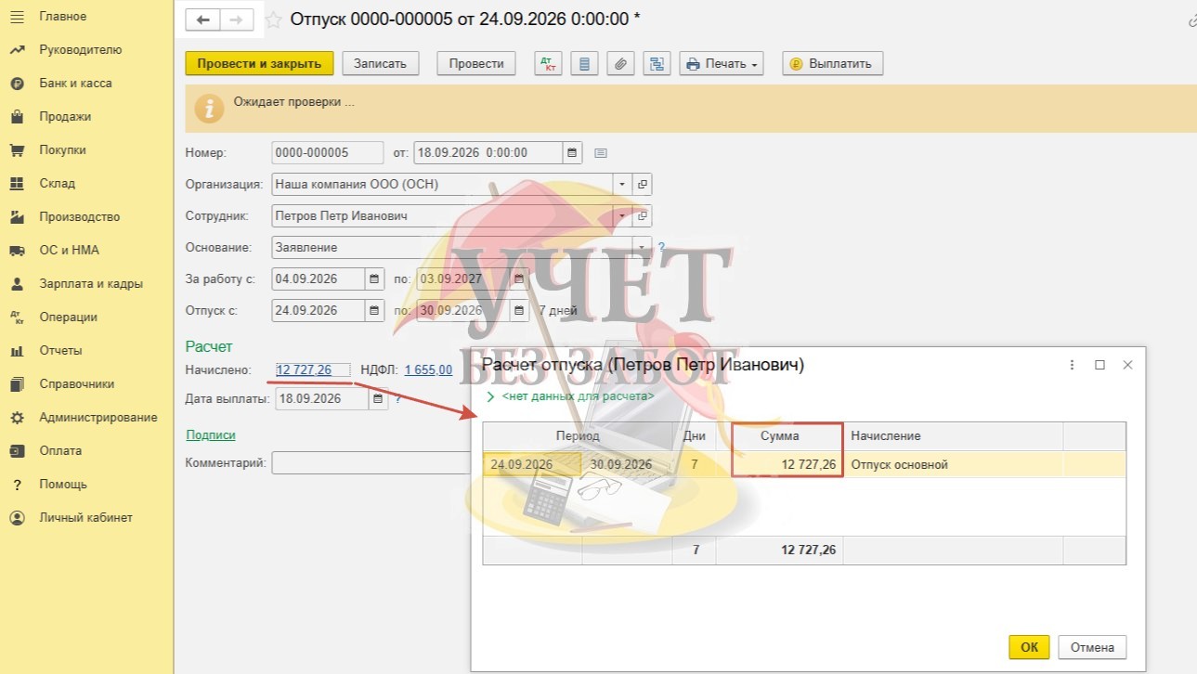Open the НДФЛ amount link 1 655,00
The image size is (1197, 674).
pos(428,370)
